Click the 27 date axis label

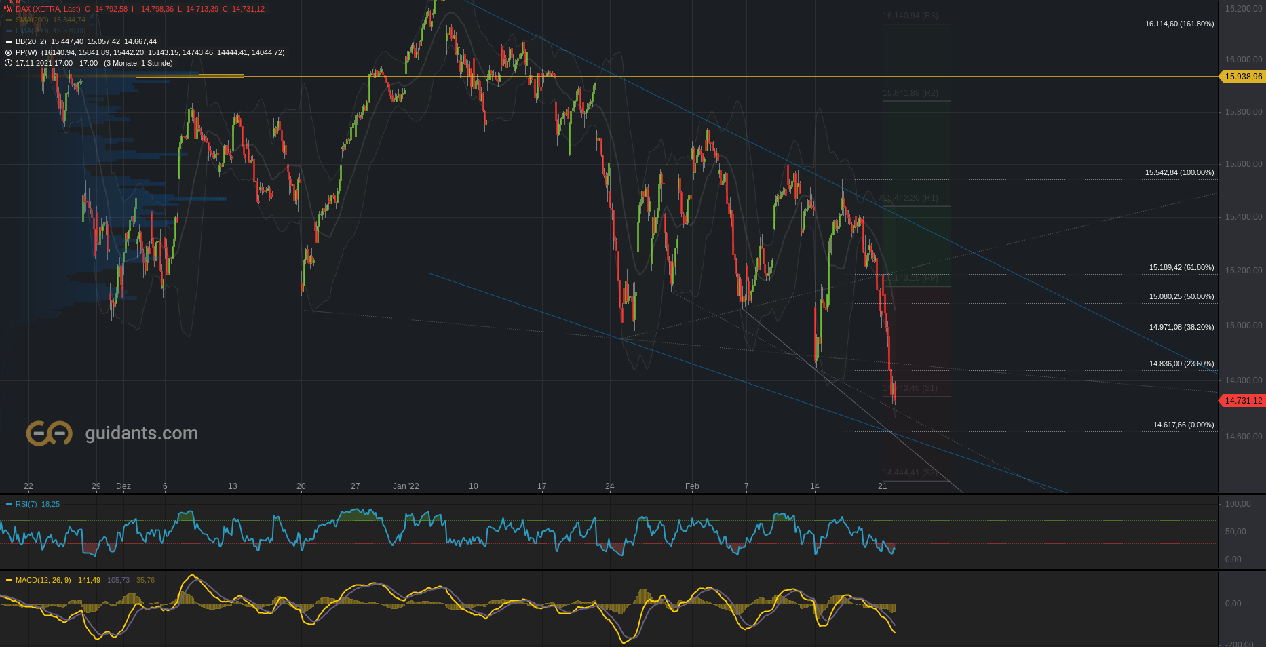tap(355, 486)
